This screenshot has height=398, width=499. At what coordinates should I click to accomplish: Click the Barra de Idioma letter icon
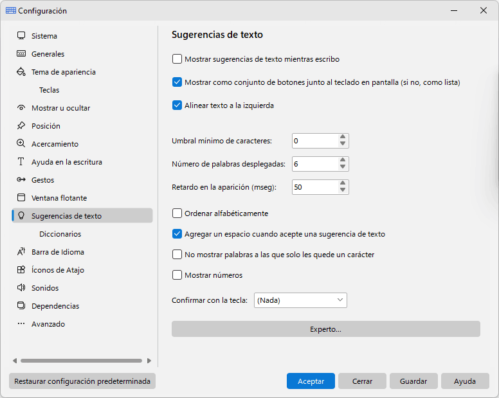coord(21,251)
